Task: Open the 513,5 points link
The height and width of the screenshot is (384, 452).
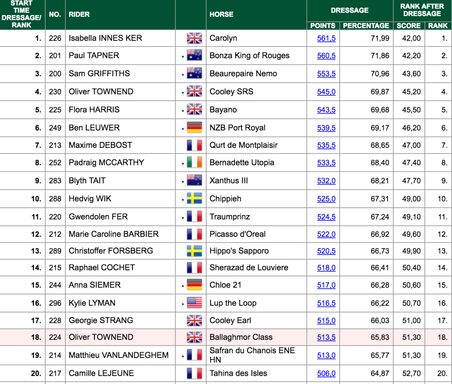Action: pos(326,337)
